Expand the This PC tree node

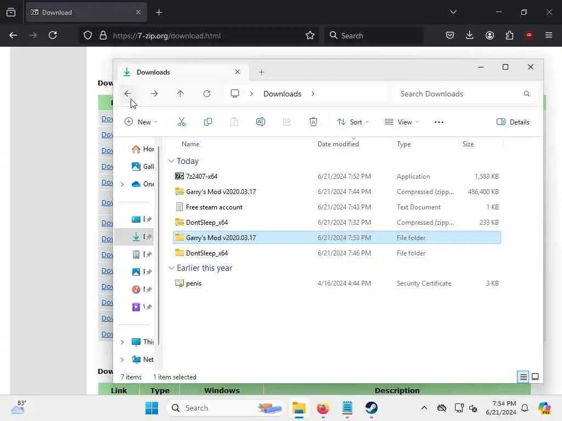coord(122,342)
